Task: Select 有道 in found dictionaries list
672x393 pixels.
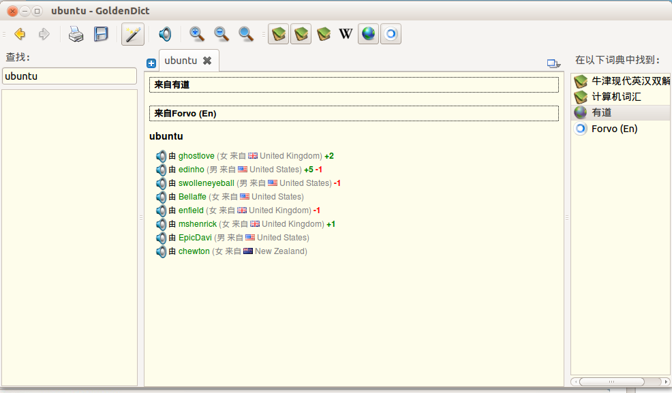Action: pyautogui.click(x=621, y=112)
